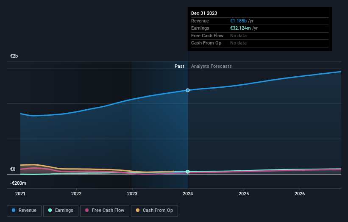Click the Earnings data point at 2024

pyautogui.click(x=188, y=172)
